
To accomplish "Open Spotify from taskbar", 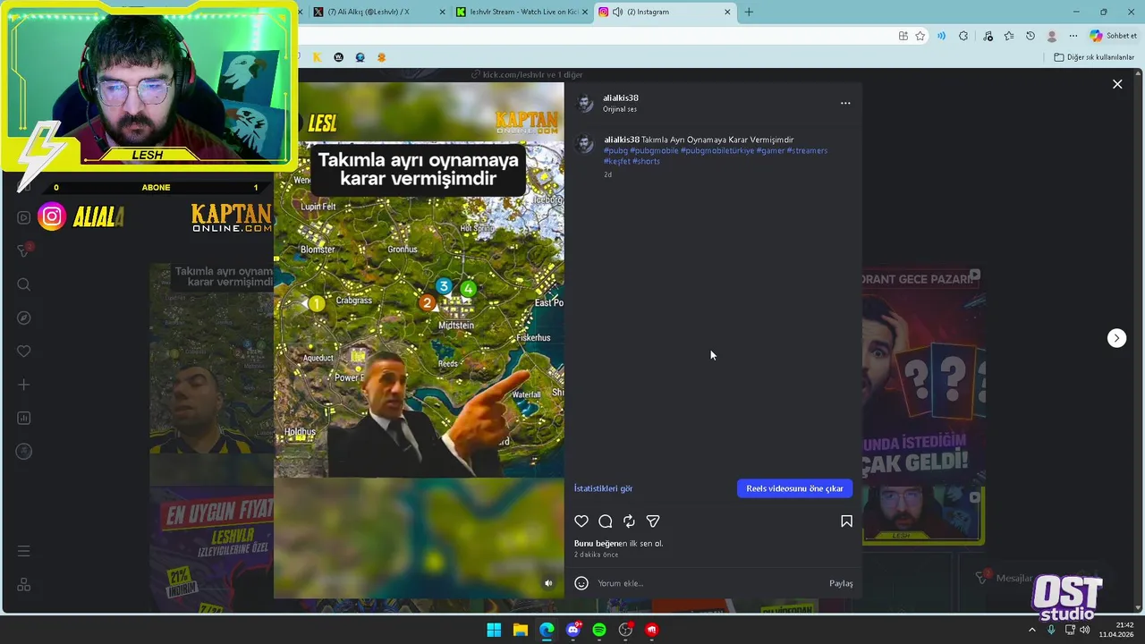I will pyautogui.click(x=599, y=630).
